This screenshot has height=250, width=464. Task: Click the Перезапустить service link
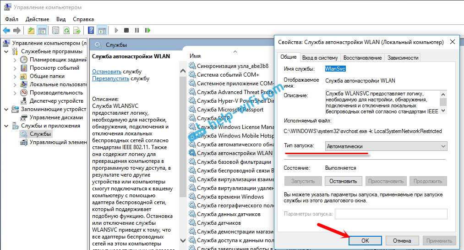coord(110,78)
